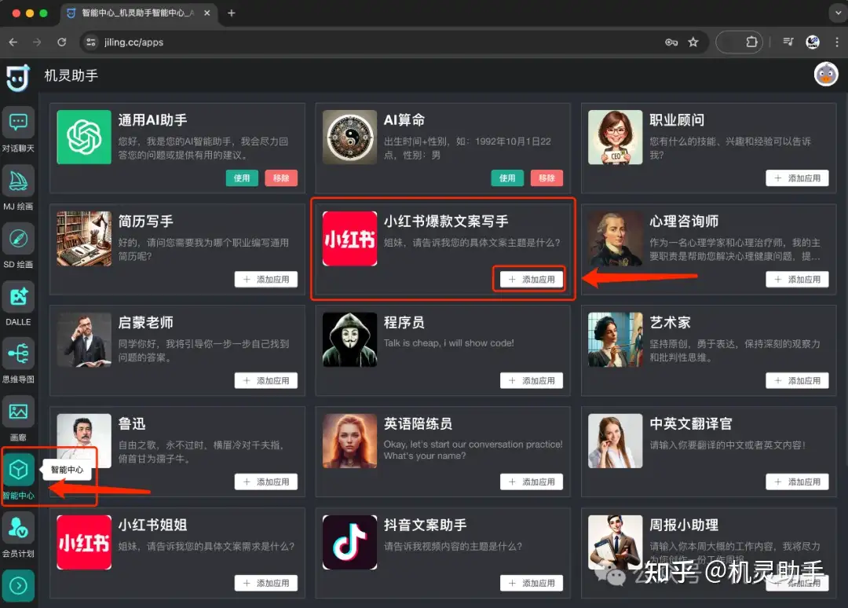The height and width of the screenshot is (608, 848).
Task: Click the 小红书姐姐 red logo thumbnail
Action: pyautogui.click(x=84, y=541)
